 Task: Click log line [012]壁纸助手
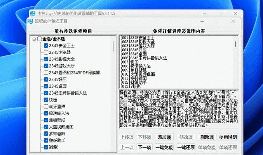click(x=134, y=83)
